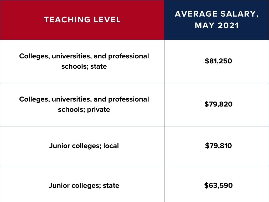Click the word "private" in the table
The width and height of the screenshot is (269, 202).
tap(99, 109)
